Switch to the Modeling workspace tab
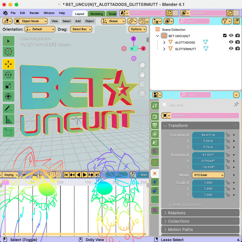This screenshot has width=242, height=242. [x=96, y=14]
